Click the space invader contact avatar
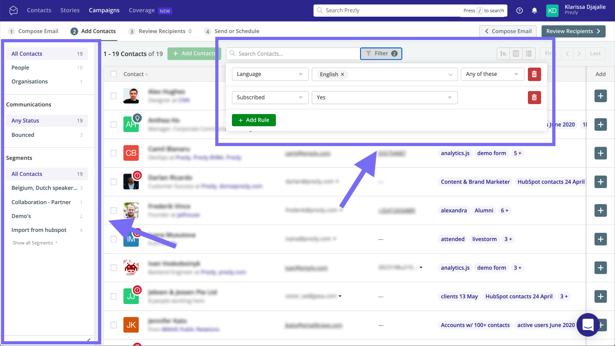Image resolution: width=615 pixels, height=346 pixels. [131, 268]
